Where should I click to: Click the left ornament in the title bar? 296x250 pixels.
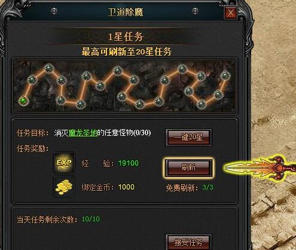click(54, 11)
